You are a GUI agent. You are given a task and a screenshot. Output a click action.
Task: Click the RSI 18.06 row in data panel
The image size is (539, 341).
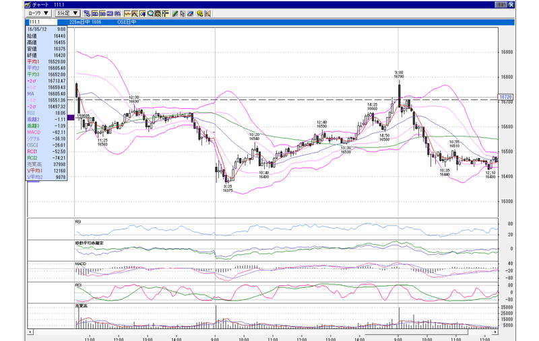(46, 113)
